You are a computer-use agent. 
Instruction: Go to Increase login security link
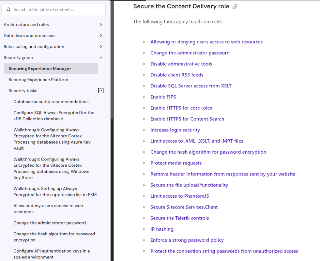click(175, 130)
